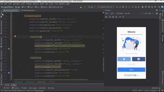Click the Sign Up button in preview
Viewport: 164px width, 92px height.
pos(131,70)
